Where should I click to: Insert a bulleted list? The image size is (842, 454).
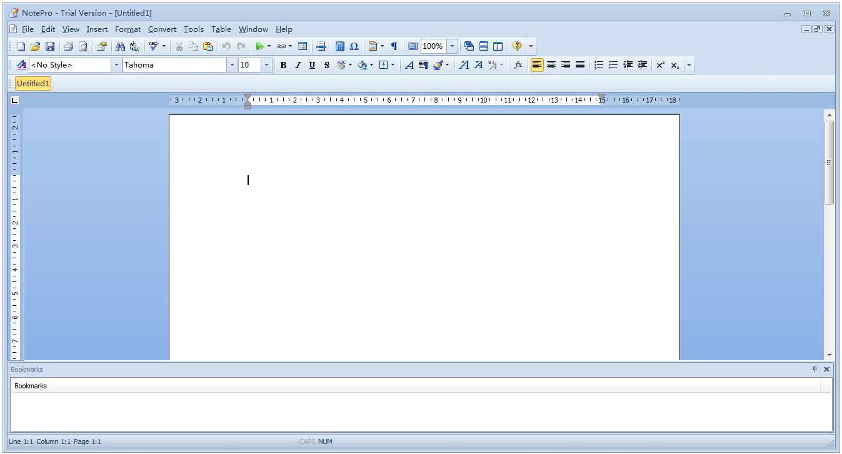[613, 65]
